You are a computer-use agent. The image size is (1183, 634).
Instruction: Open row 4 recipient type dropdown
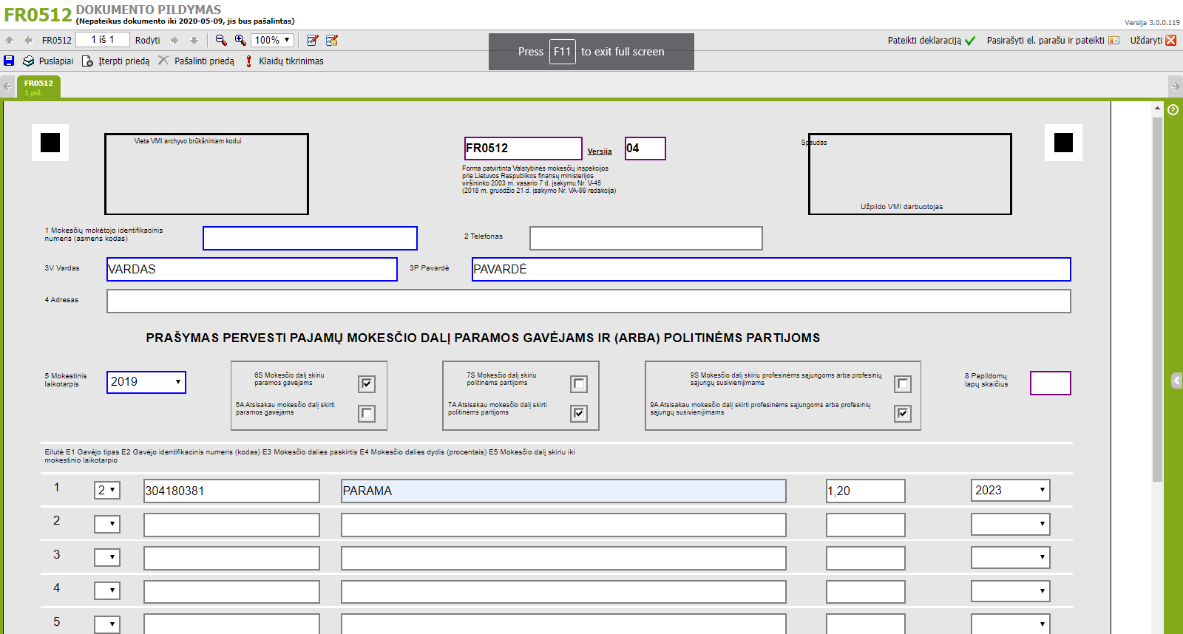tap(107, 590)
